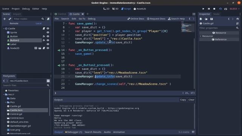The image size is (242, 136).
Task: Go to previous edited script location
Action: click(190, 19)
